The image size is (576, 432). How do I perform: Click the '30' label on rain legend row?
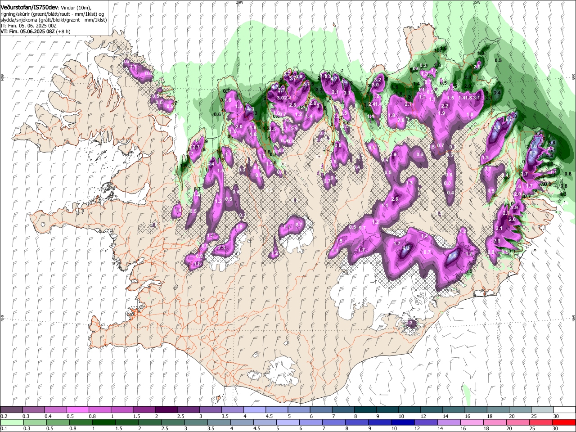[x=555, y=428]
